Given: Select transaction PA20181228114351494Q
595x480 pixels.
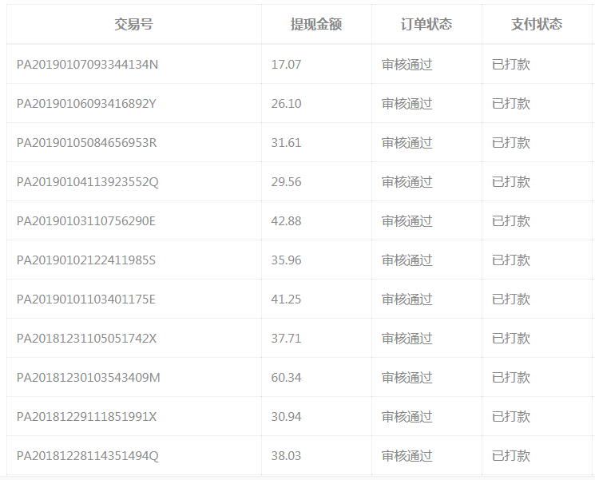Looking at the screenshot, I should pos(87,456).
